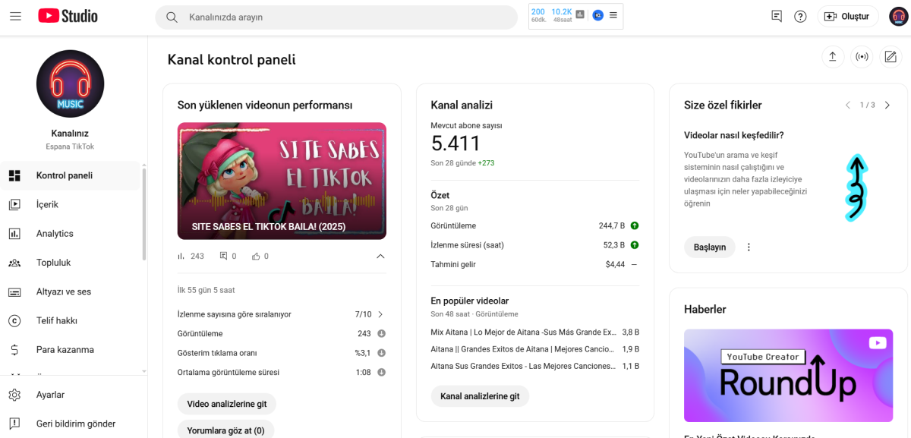
Task: Click the blue vidIQ extension icon
Action: pos(597,14)
